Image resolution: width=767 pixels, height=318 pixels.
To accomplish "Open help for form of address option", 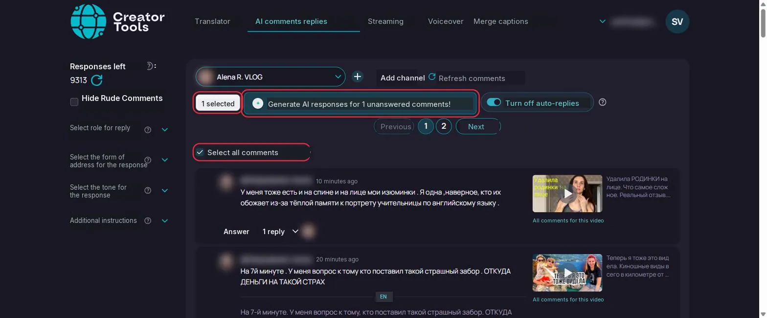I will pyautogui.click(x=148, y=160).
